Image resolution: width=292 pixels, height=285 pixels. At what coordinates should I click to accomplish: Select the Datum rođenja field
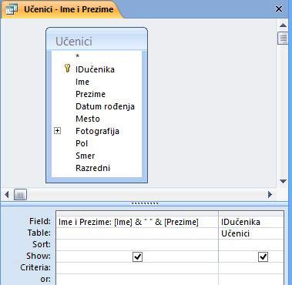(x=105, y=106)
